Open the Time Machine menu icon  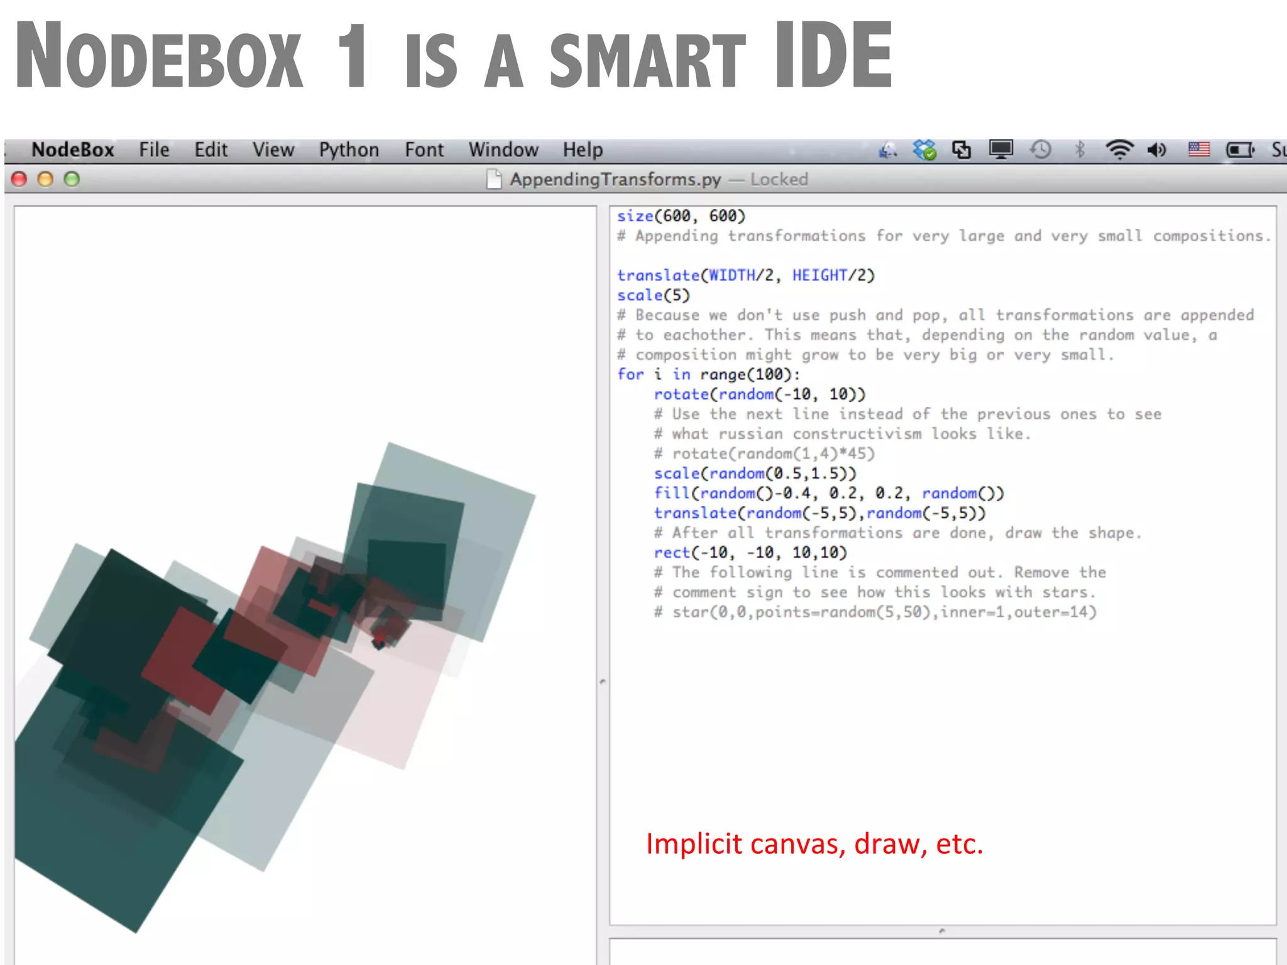[x=1040, y=150]
